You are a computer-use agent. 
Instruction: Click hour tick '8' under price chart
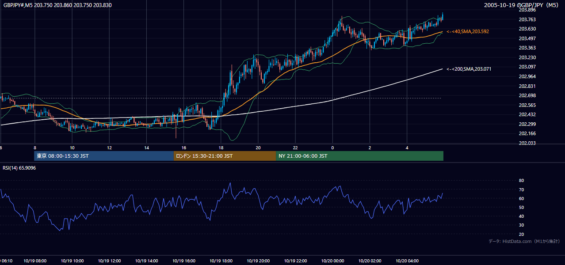click(34, 148)
